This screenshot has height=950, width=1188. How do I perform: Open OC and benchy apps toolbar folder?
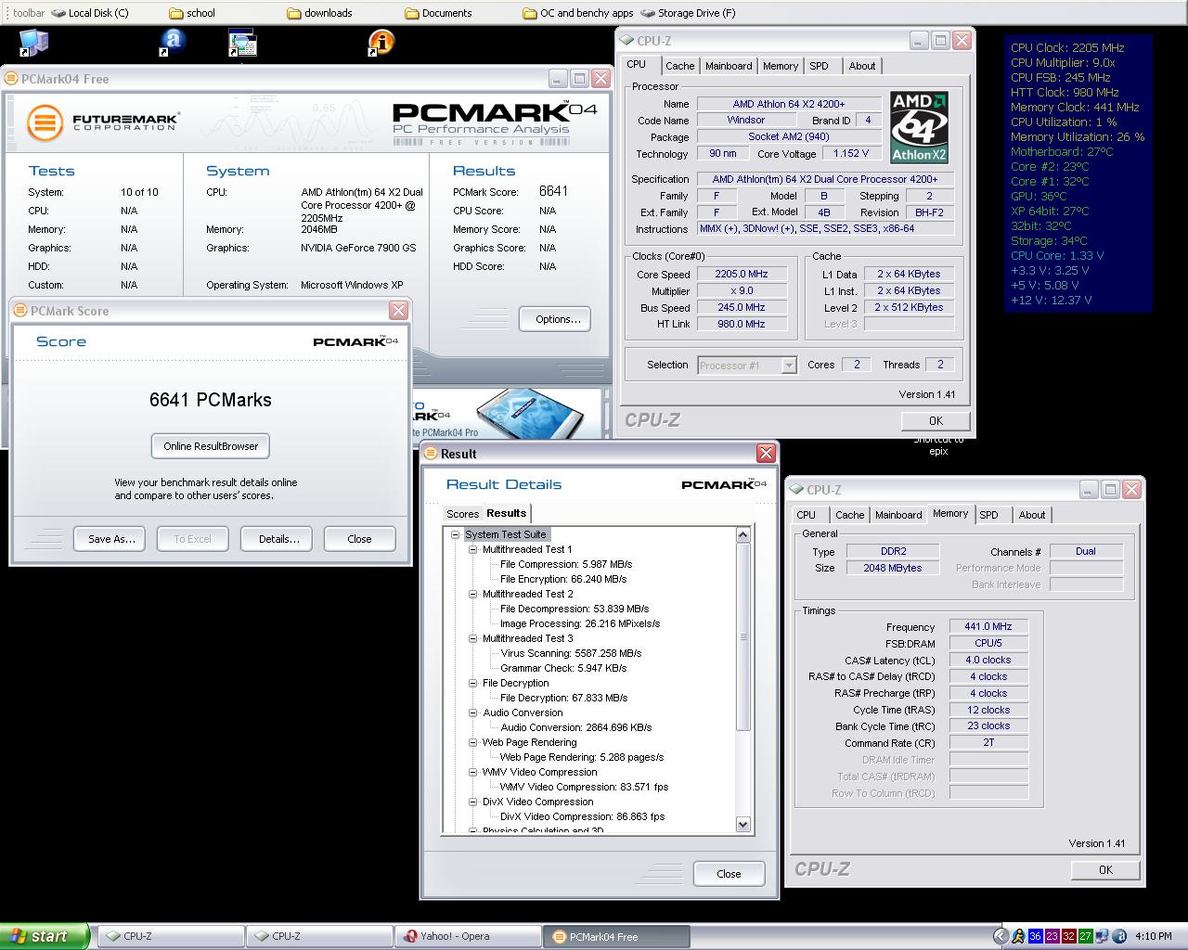pos(578,13)
